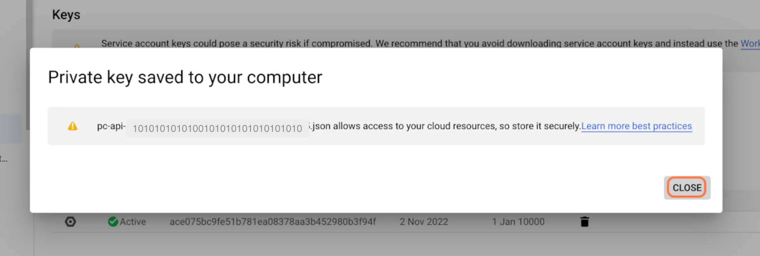Open the partially visible Work link in banner
The height and width of the screenshot is (256, 760).
pos(750,44)
